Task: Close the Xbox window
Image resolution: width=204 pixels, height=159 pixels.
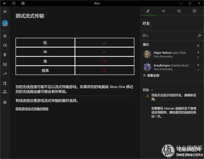Action: pyautogui.click(x=199, y=3)
